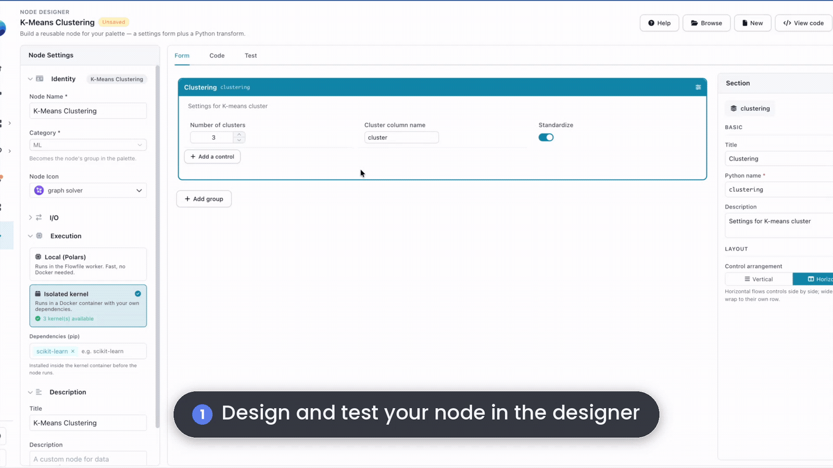Open the Category dropdown showing ML
The height and width of the screenshot is (468, 833).
point(88,145)
